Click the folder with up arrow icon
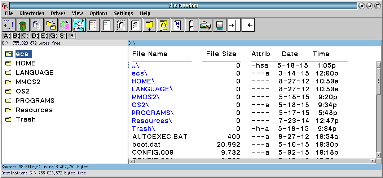 coord(149,25)
